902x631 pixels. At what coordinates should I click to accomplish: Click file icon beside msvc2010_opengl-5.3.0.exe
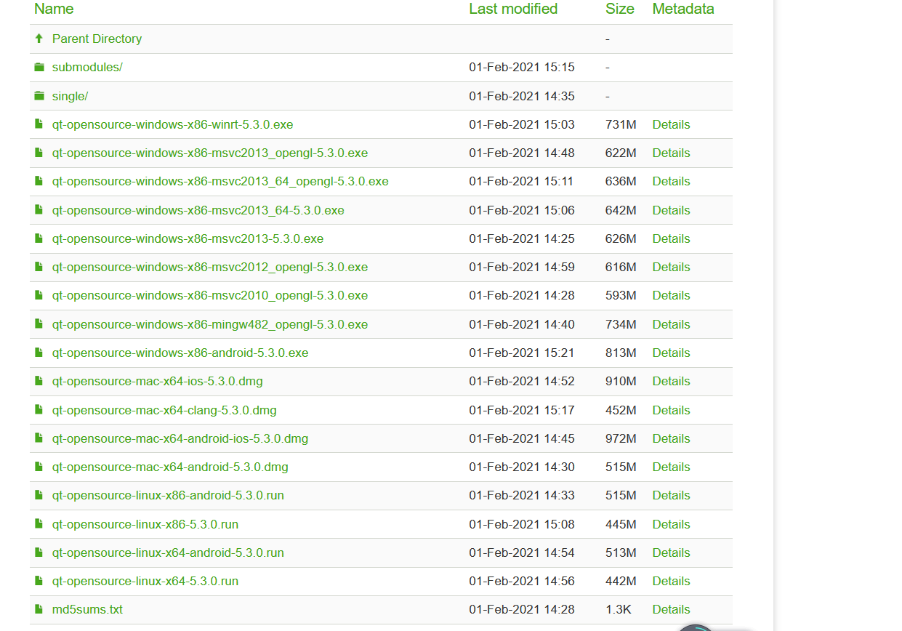click(39, 295)
